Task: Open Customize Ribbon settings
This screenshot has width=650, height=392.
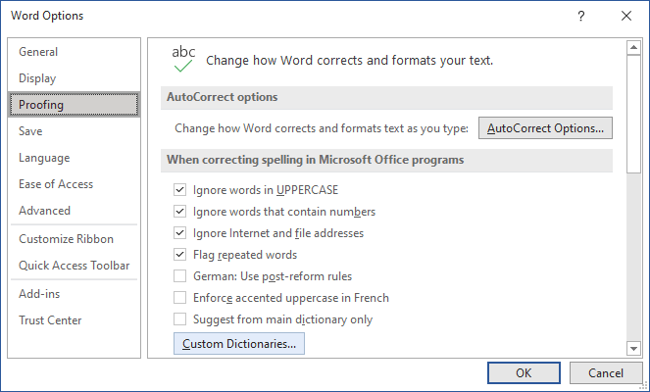Action: tap(74, 239)
